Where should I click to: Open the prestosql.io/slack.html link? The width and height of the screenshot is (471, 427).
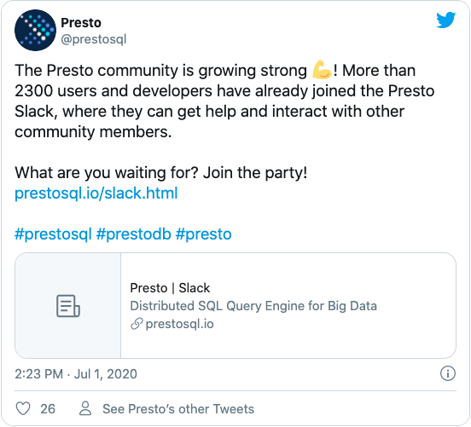click(96, 193)
